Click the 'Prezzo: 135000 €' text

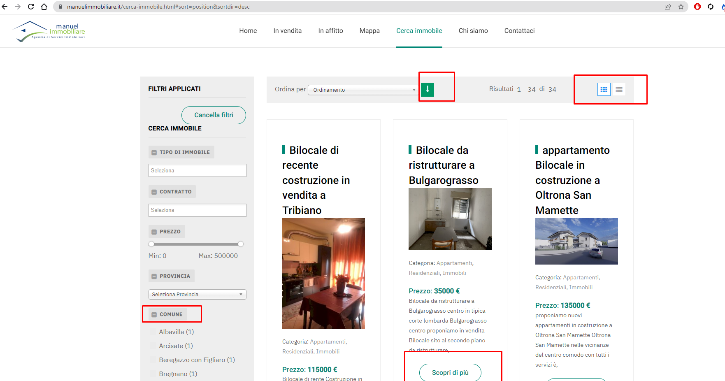tap(563, 306)
